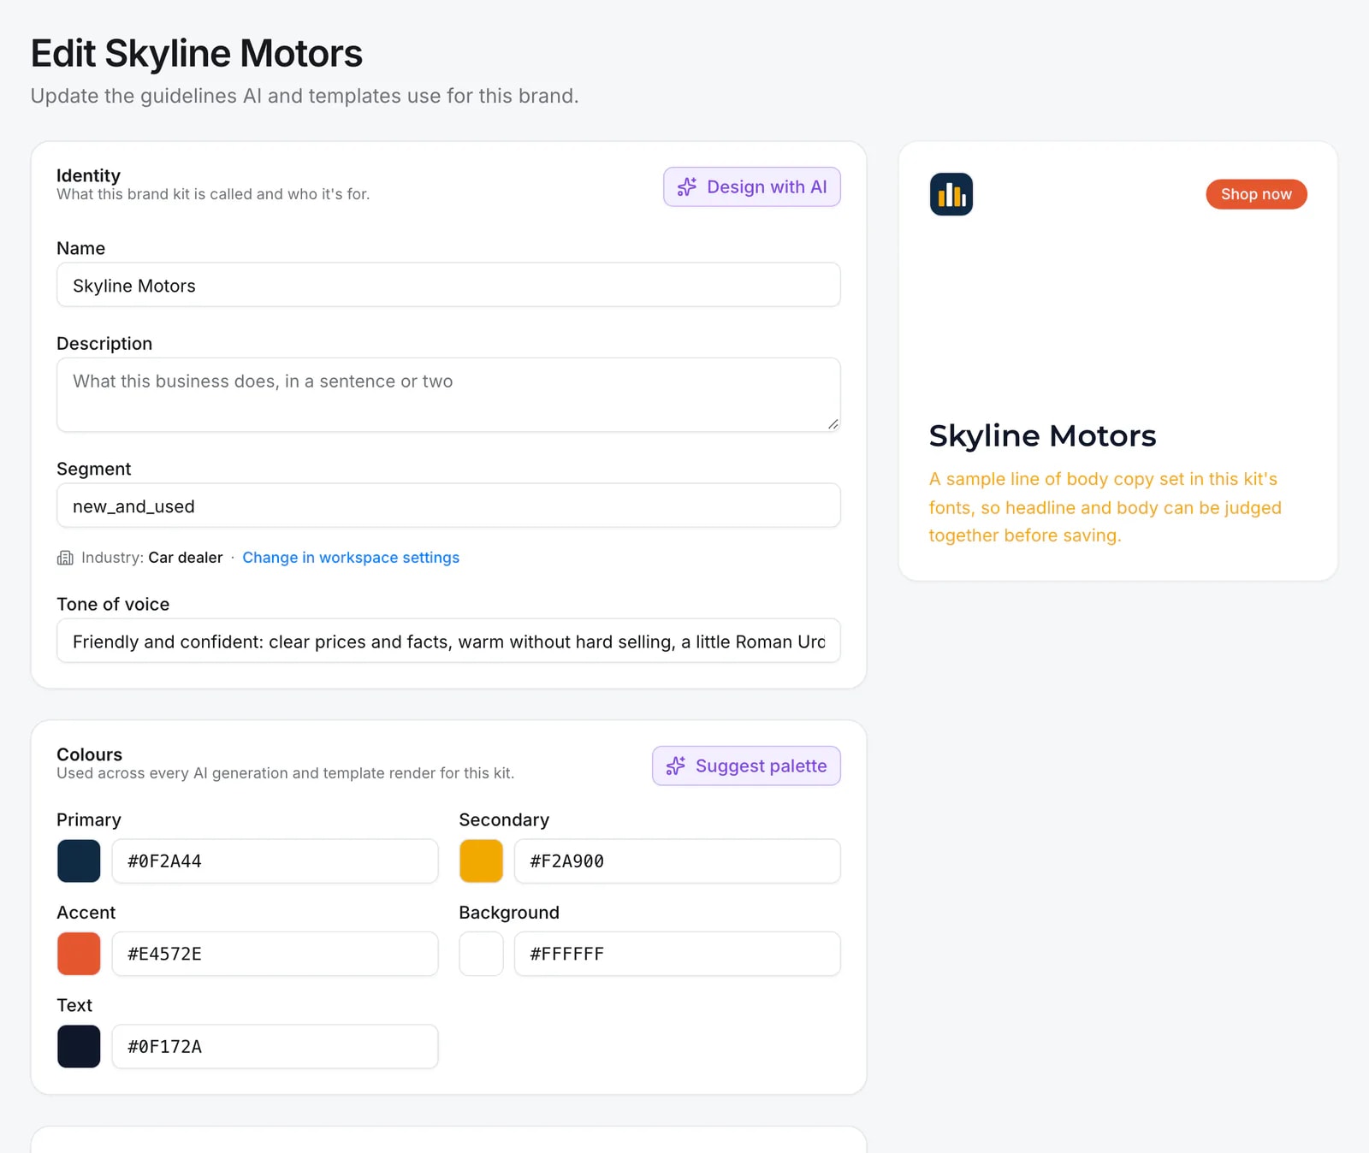Open the Background colour swatch
The image size is (1369, 1153).
(481, 954)
